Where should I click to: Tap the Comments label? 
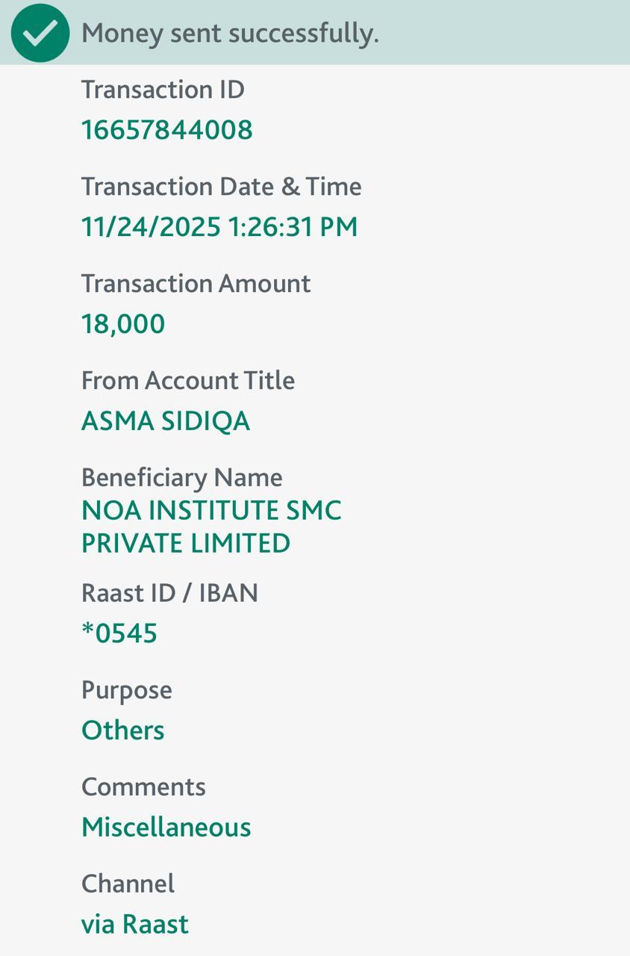point(143,787)
